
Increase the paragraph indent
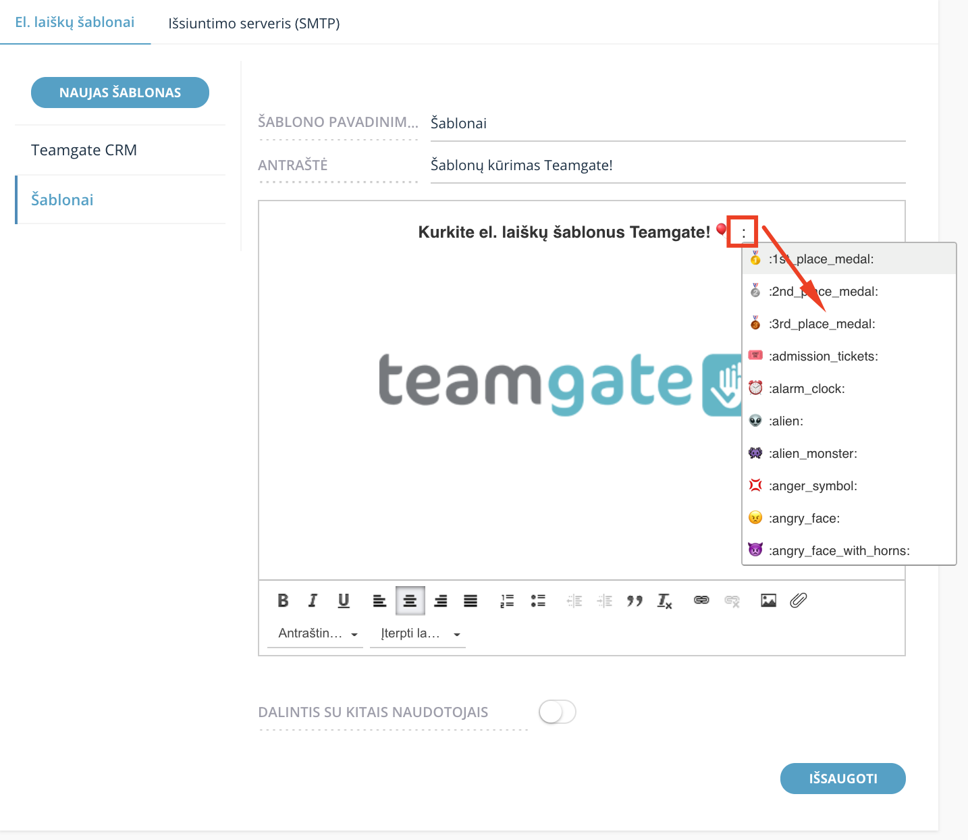coord(605,600)
